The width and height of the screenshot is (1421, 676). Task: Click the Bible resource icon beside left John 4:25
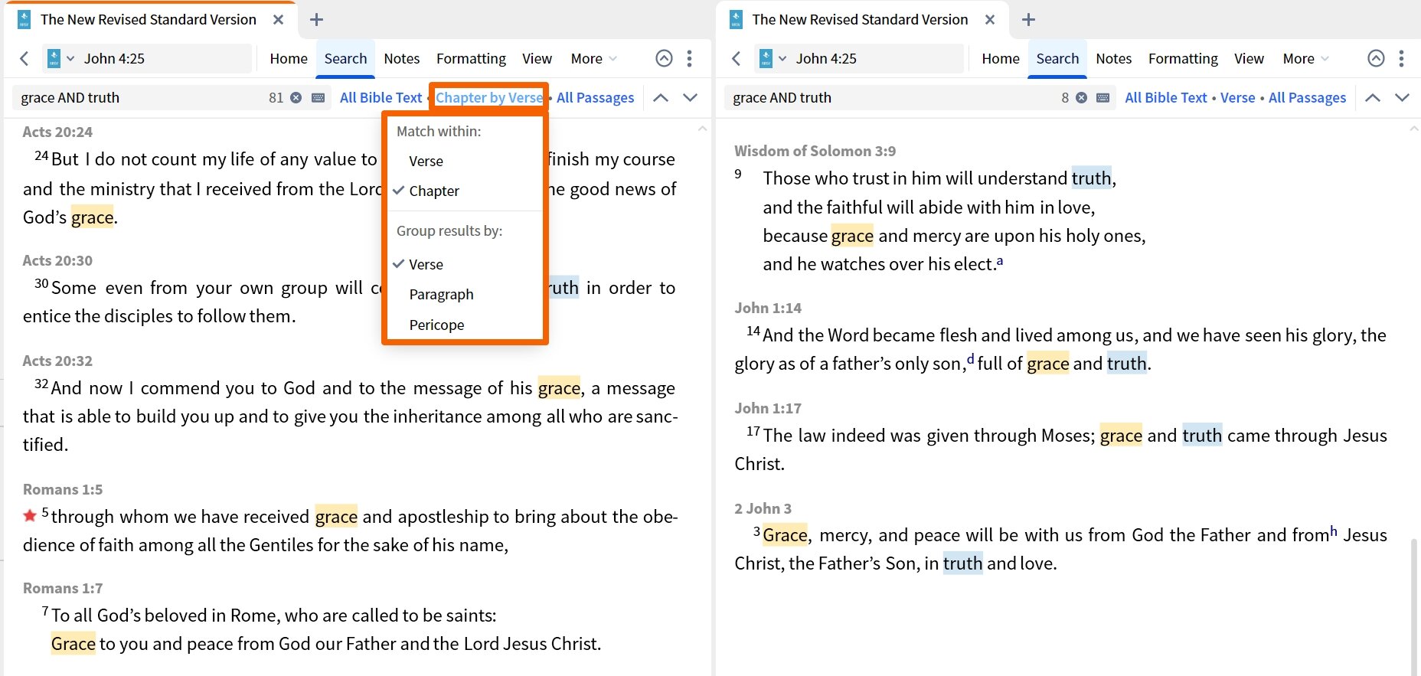pyautogui.click(x=54, y=58)
